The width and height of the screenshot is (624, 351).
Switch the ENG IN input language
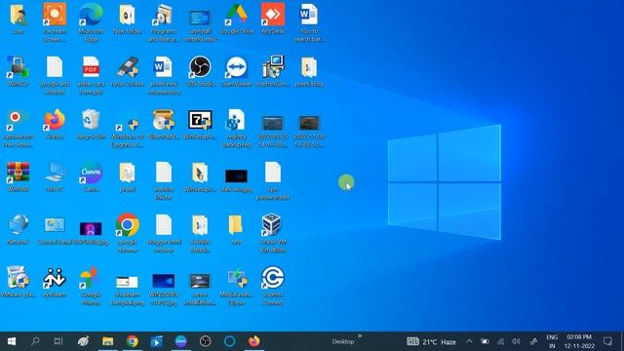tap(552, 341)
